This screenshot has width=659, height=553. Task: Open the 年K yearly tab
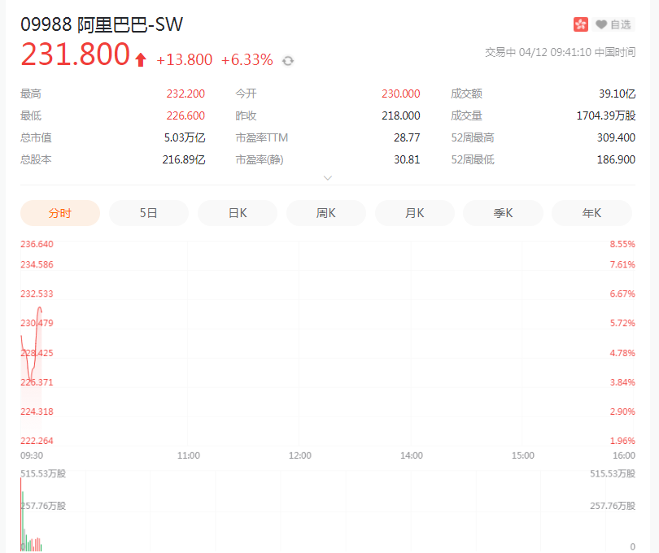click(591, 213)
